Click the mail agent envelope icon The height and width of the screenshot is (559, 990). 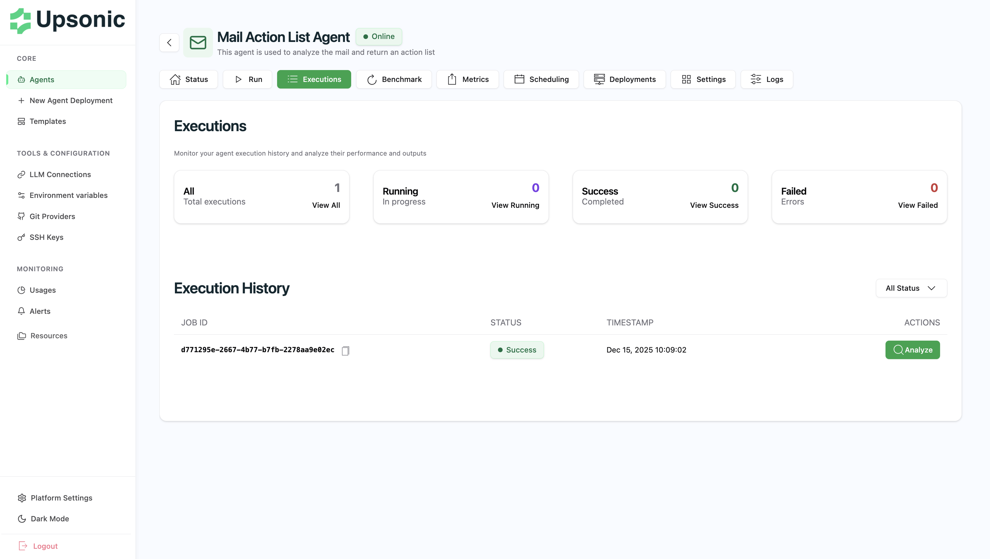point(197,43)
